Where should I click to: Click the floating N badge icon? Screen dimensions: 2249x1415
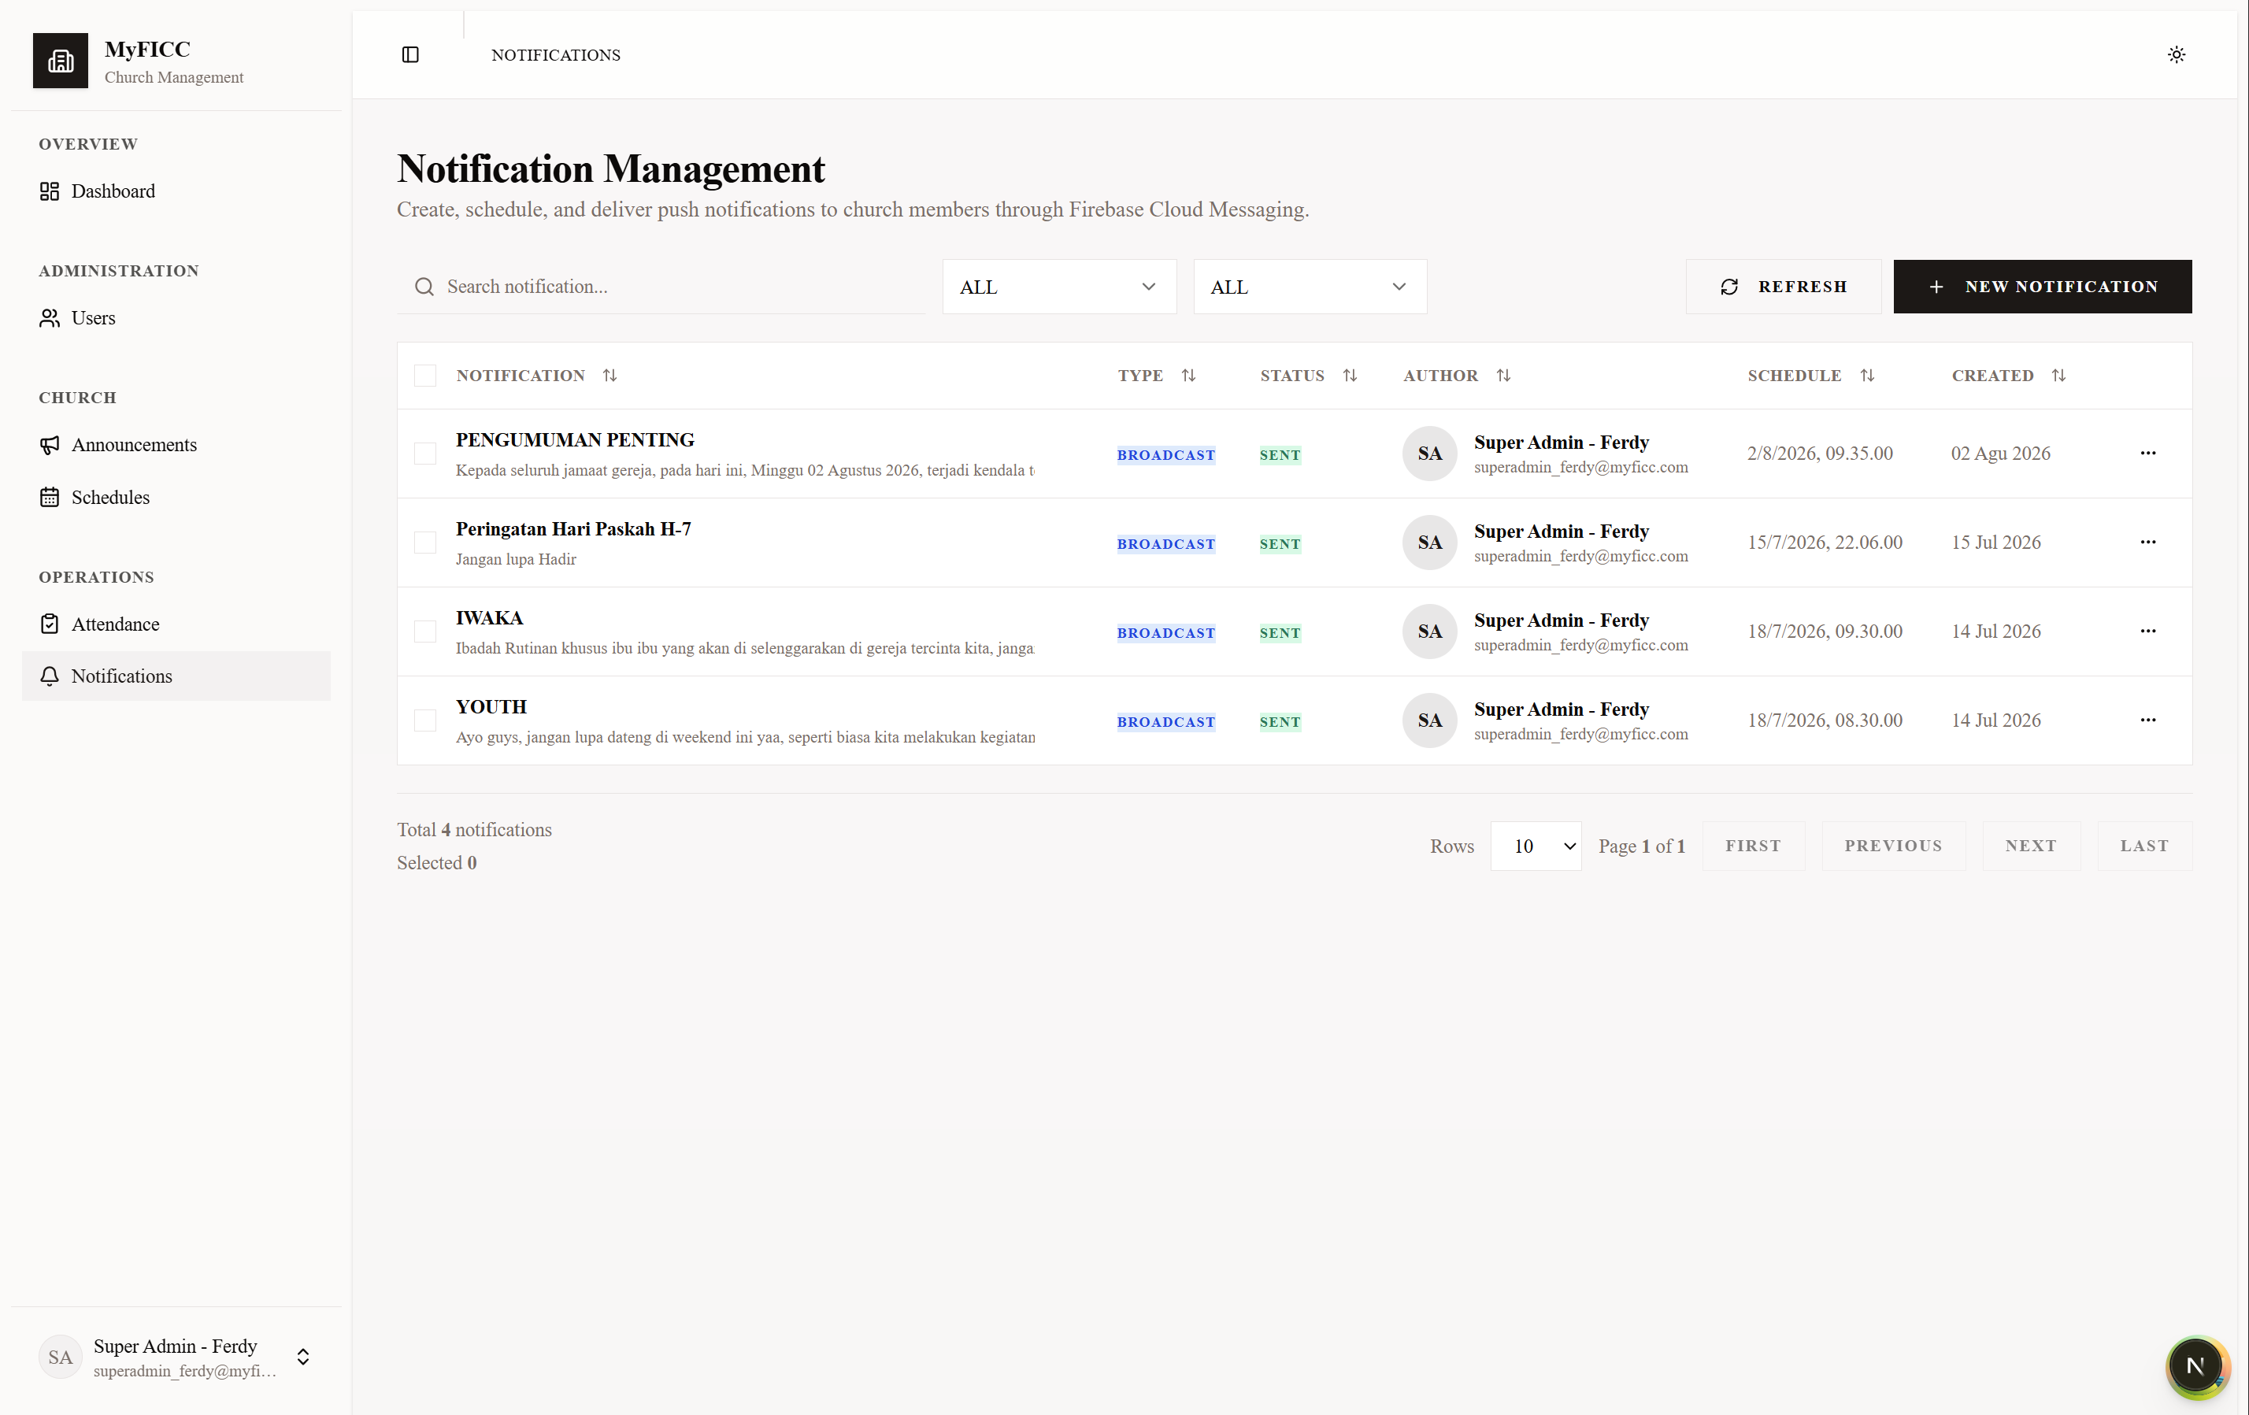point(2195,1365)
